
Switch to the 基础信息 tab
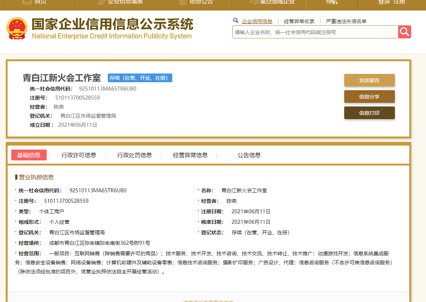(29, 155)
